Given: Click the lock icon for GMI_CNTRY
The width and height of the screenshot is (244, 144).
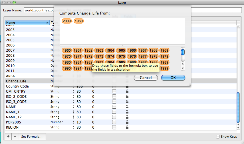Looking at the screenshot, I should [x=127, y=92].
